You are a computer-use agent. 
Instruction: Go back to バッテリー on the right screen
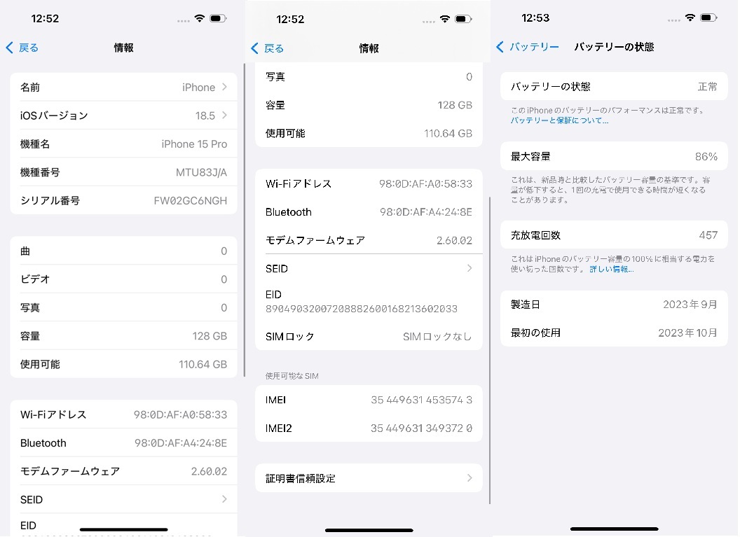pos(528,47)
